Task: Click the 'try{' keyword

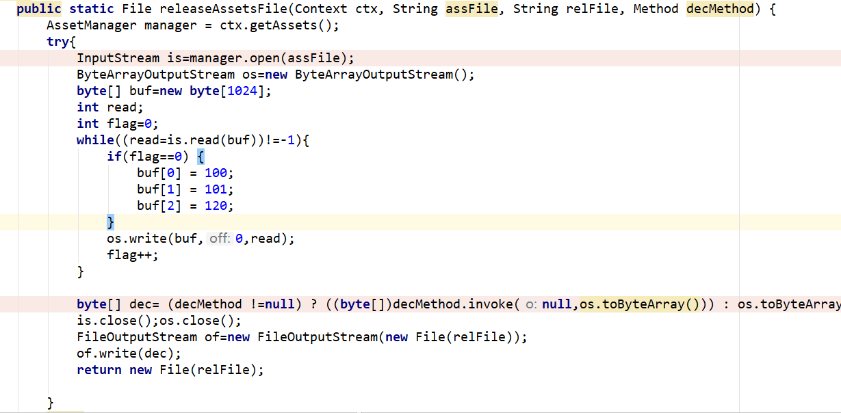Action: click(x=62, y=42)
